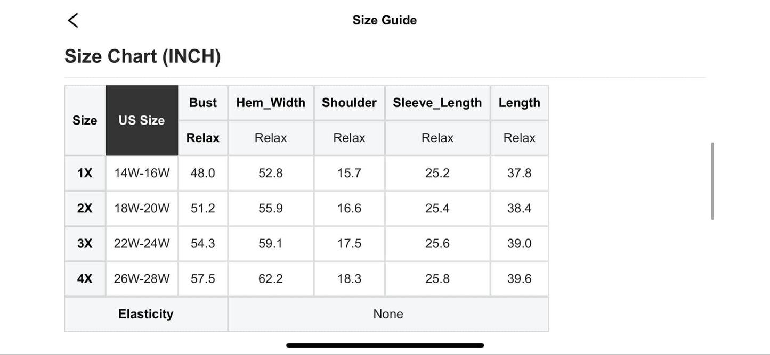Select the Bust column header
Screen dimensions: 770x355
[203, 103]
